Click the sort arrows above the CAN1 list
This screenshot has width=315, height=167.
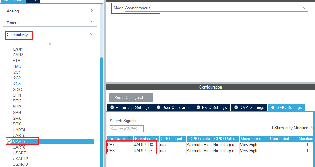pyautogui.click(x=50, y=44)
